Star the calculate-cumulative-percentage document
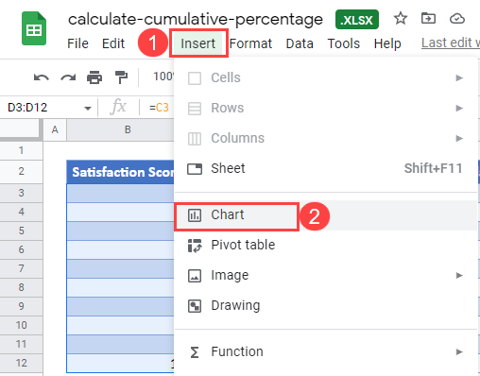This screenshot has width=480, height=376. [x=401, y=18]
